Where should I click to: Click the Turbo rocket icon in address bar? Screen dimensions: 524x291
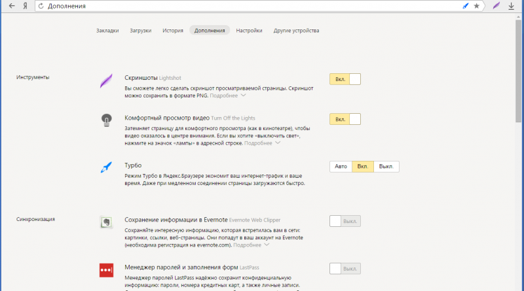466,6
